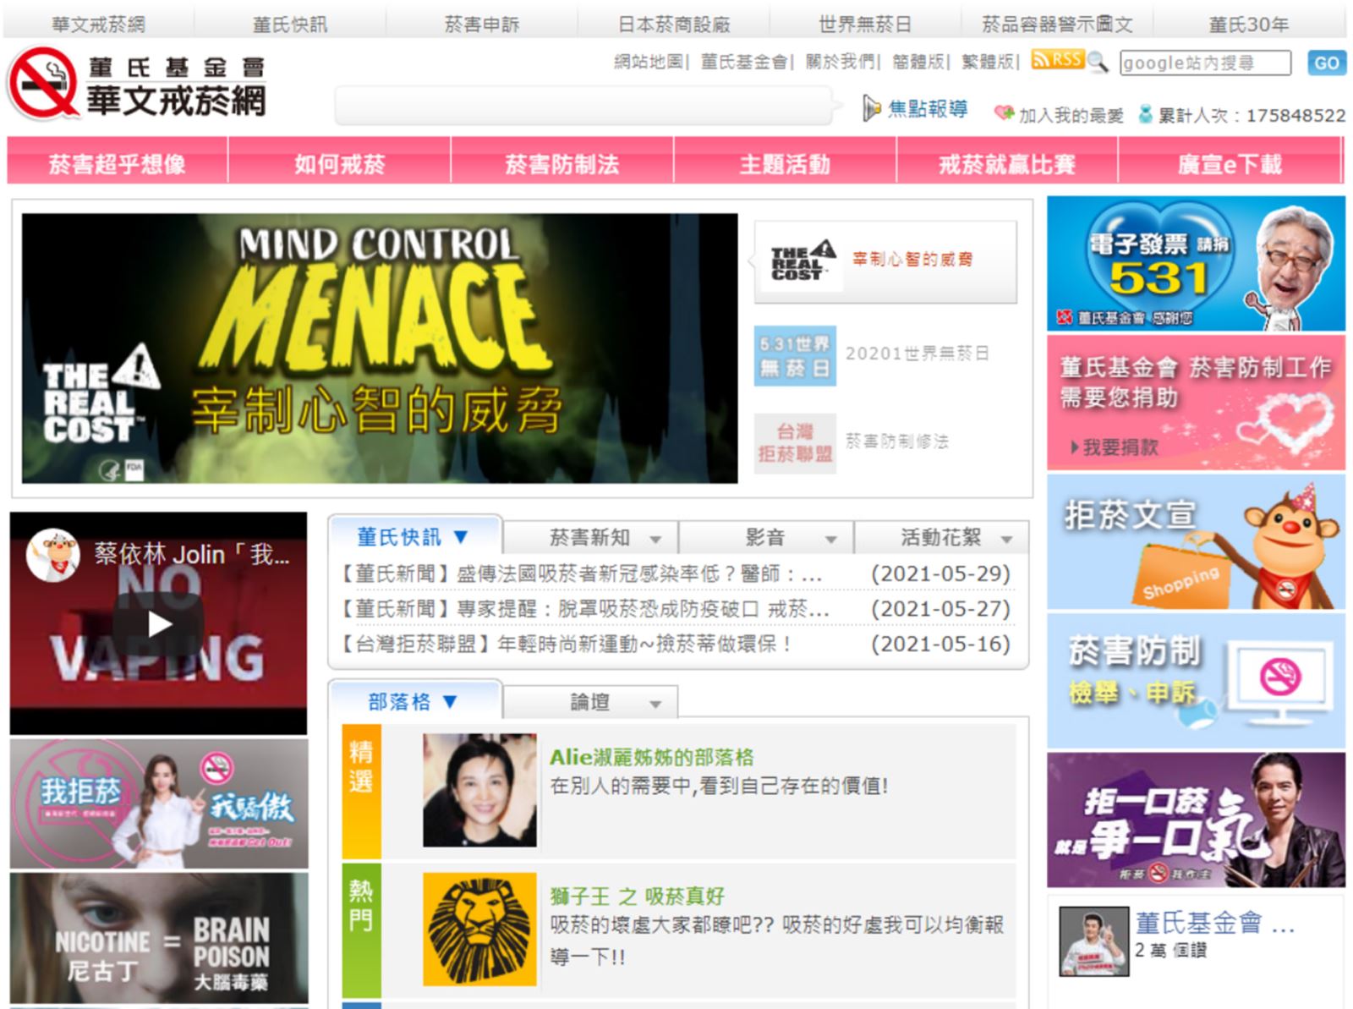1353x1009 pixels.
Task: Open 戒菸就贏比賽 main menu
Action: (x=1007, y=162)
